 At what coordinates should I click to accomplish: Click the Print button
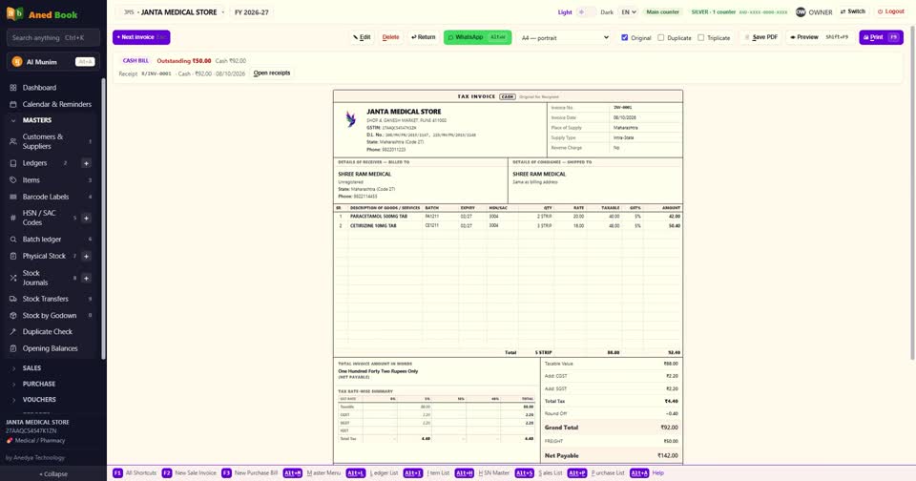(x=881, y=37)
